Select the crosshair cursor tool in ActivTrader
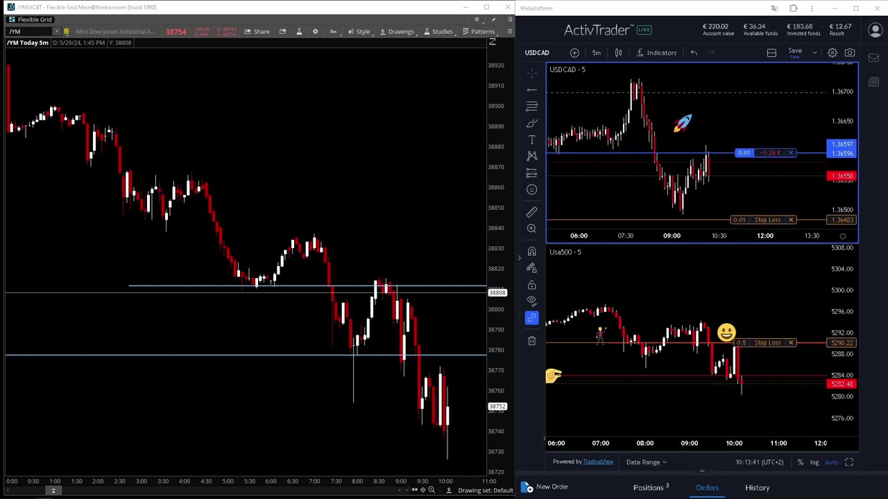Viewport: 888px width, 499px height. point(531,73)
